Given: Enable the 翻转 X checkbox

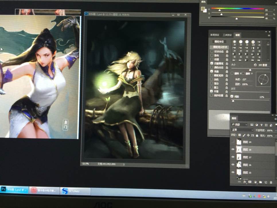Looking at the screenshot, I should pos(232,73).
